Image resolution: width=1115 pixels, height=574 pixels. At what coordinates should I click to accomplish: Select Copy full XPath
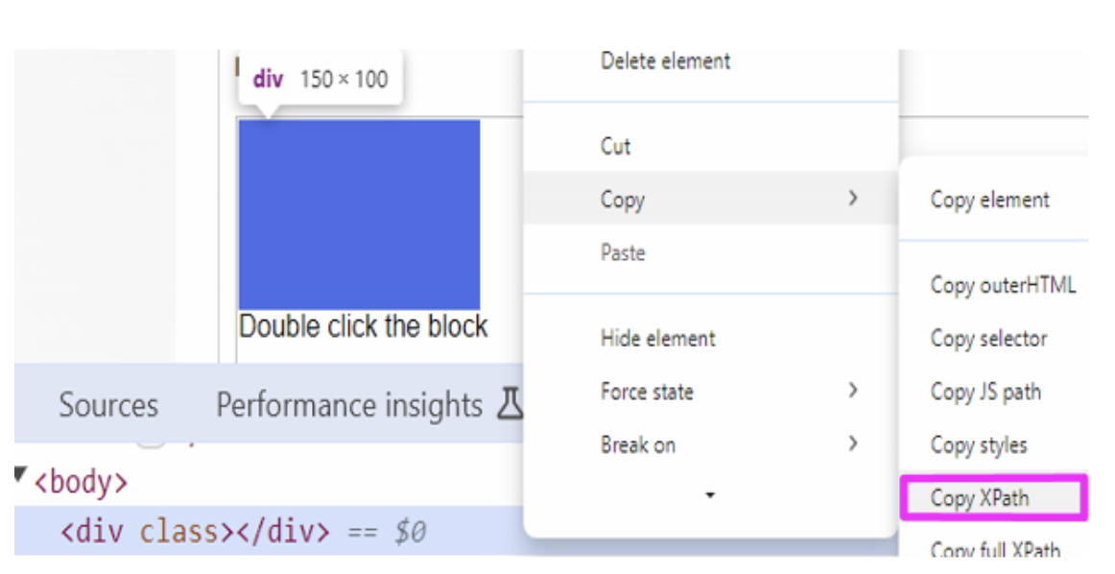click(995, 550)
